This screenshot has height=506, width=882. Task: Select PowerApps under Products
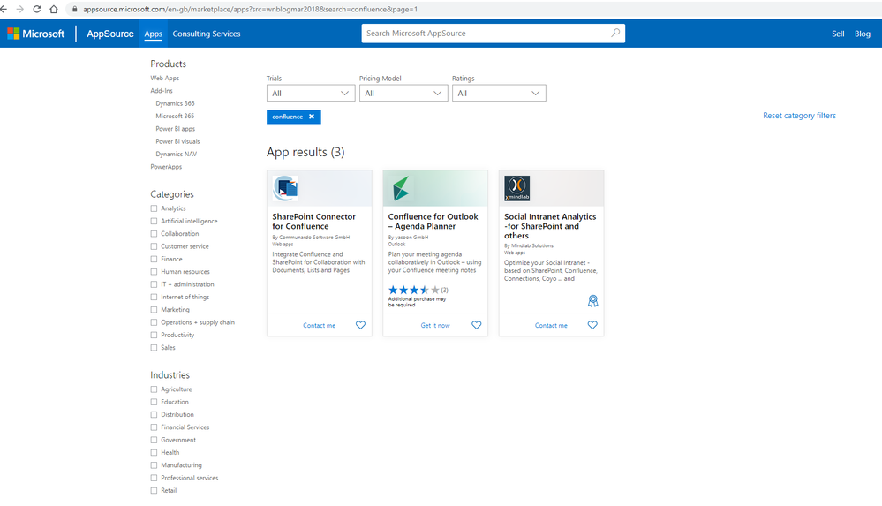166,167
